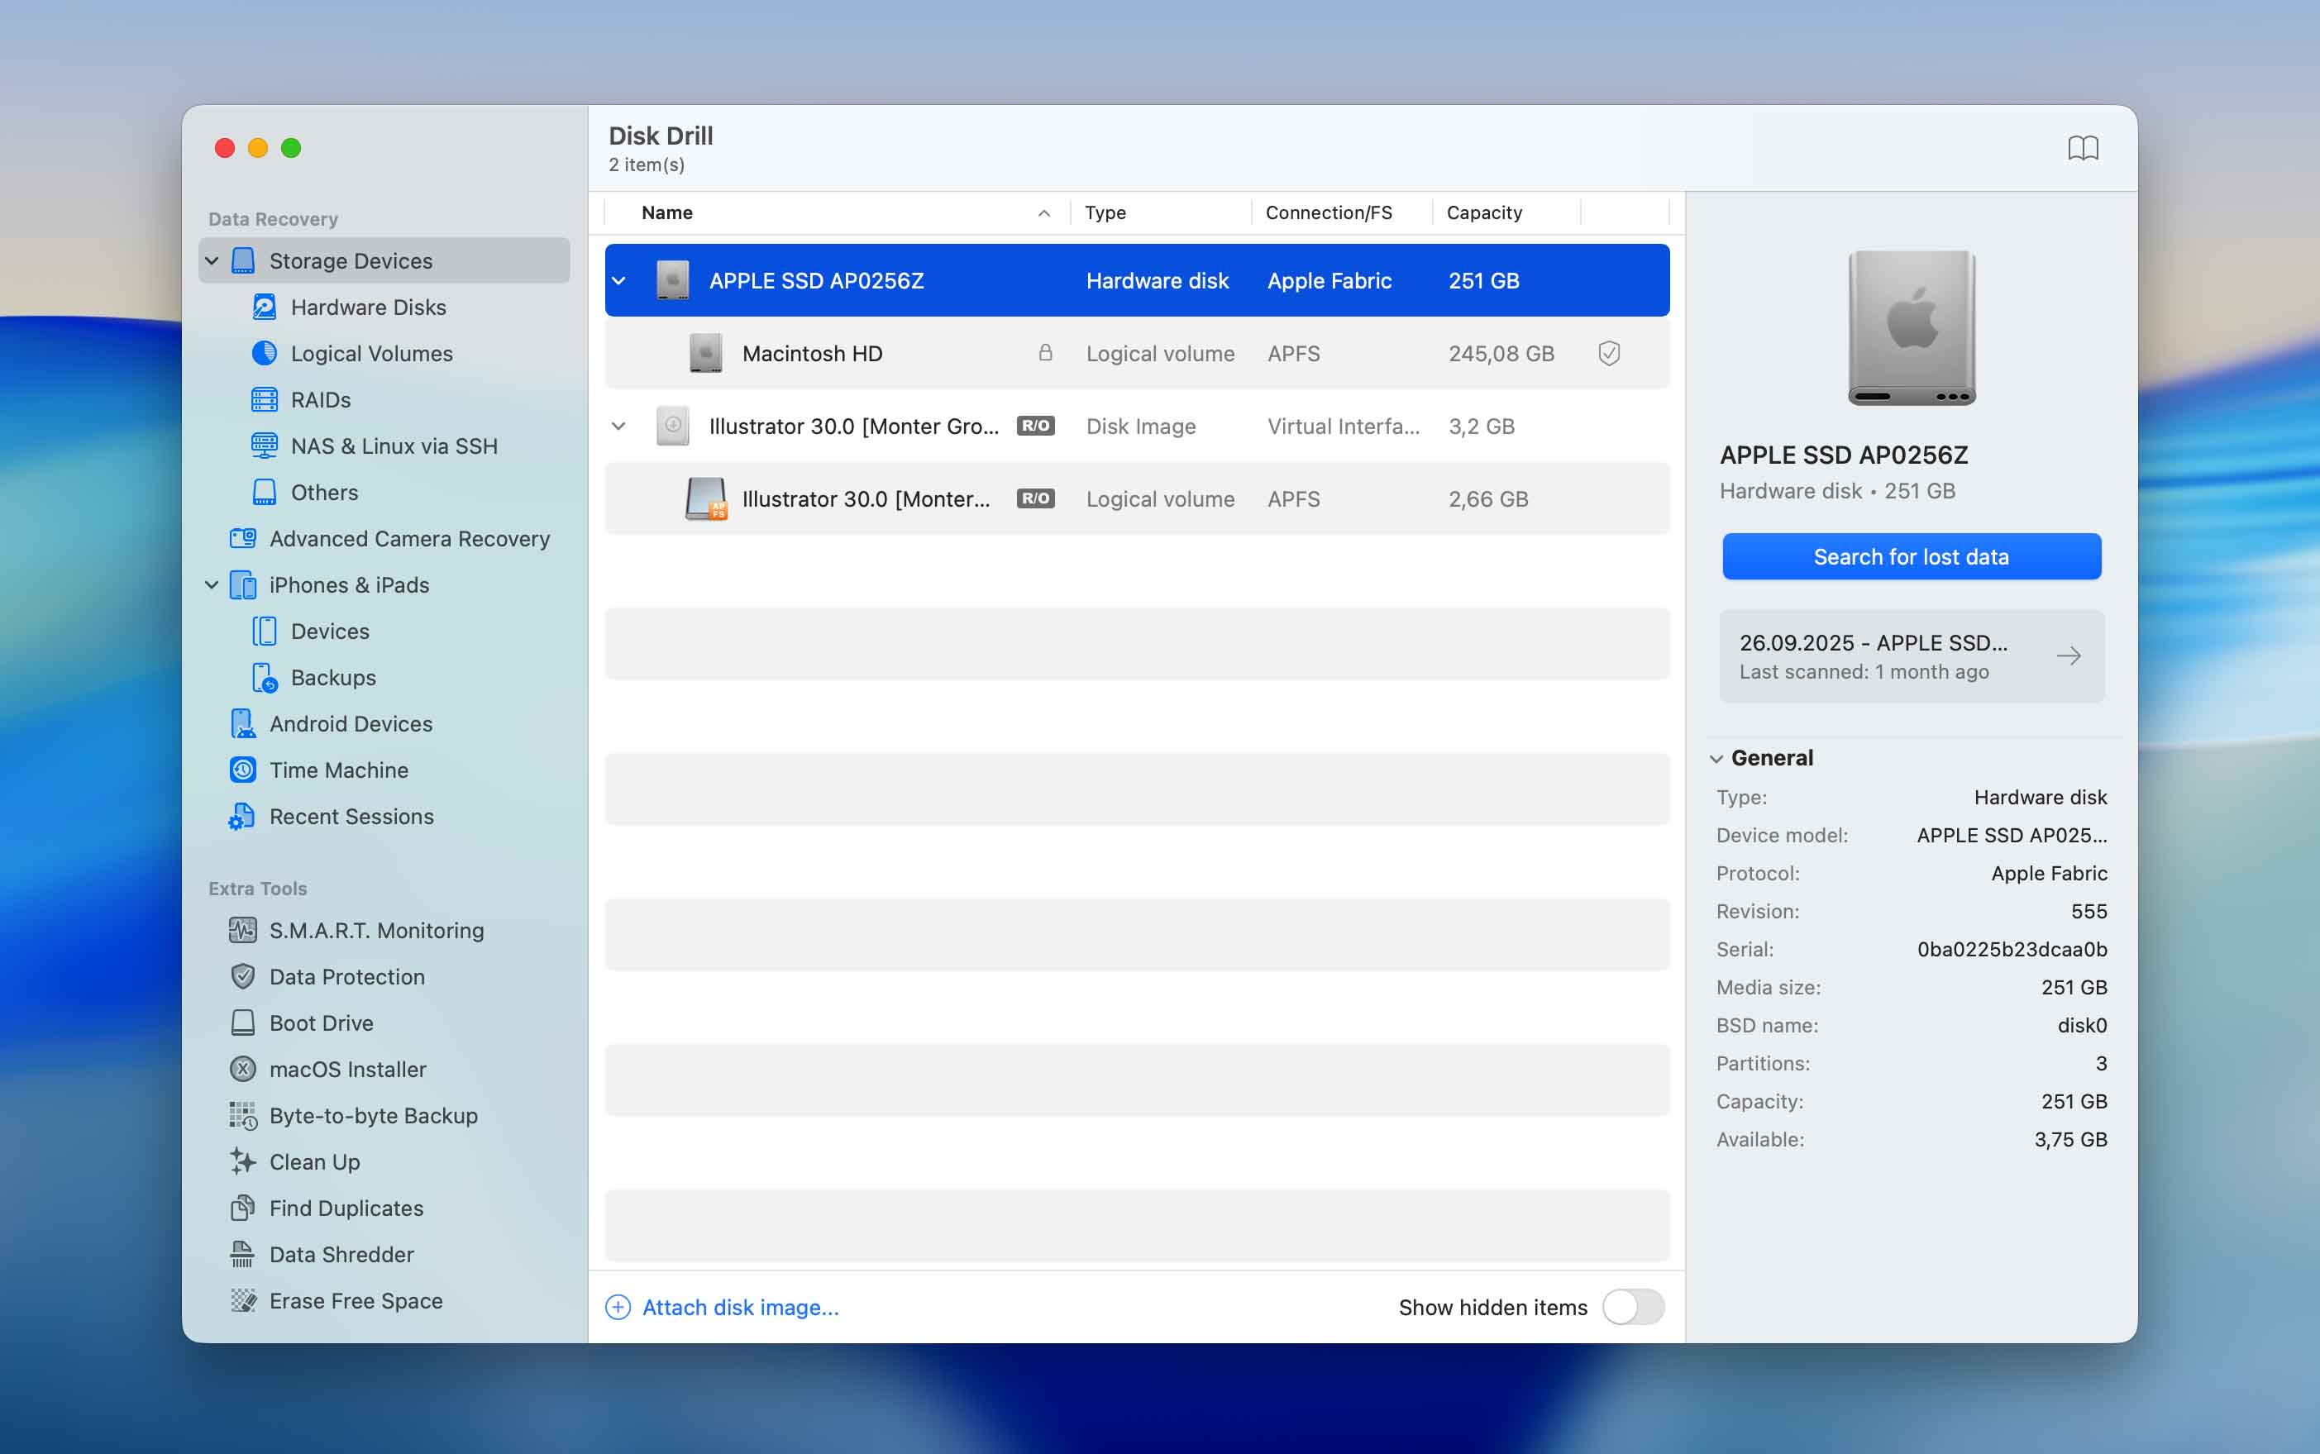Collapse the Illustrator 30.0 disk image row
This screenshot has width=2320, height=1454.
(x=618, y=426)
